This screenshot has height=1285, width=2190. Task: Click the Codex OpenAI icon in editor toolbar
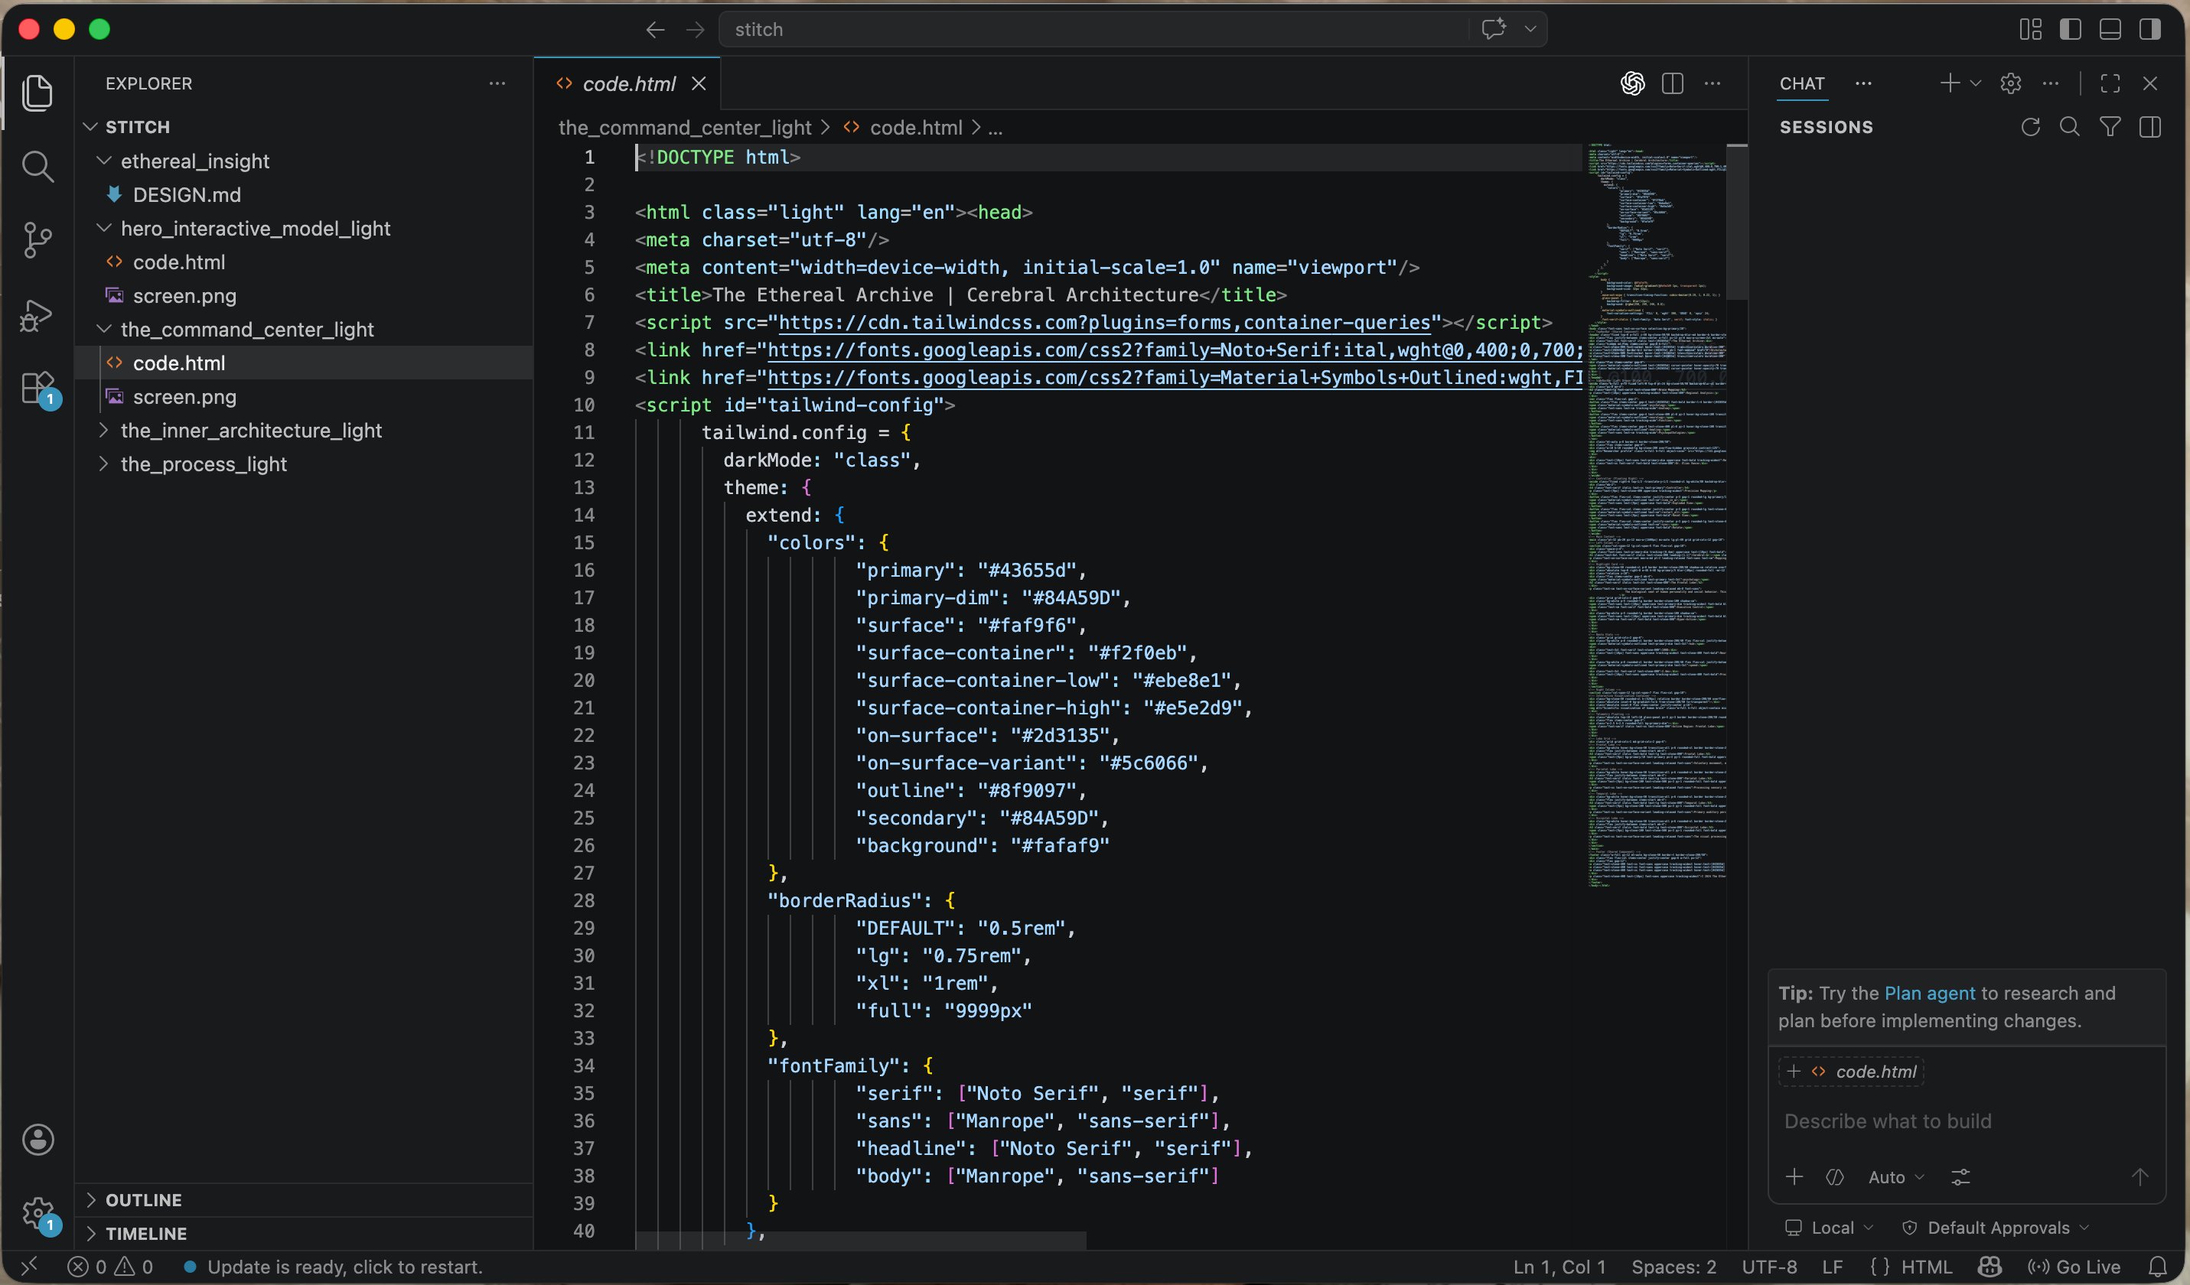tap(1633, 83)
